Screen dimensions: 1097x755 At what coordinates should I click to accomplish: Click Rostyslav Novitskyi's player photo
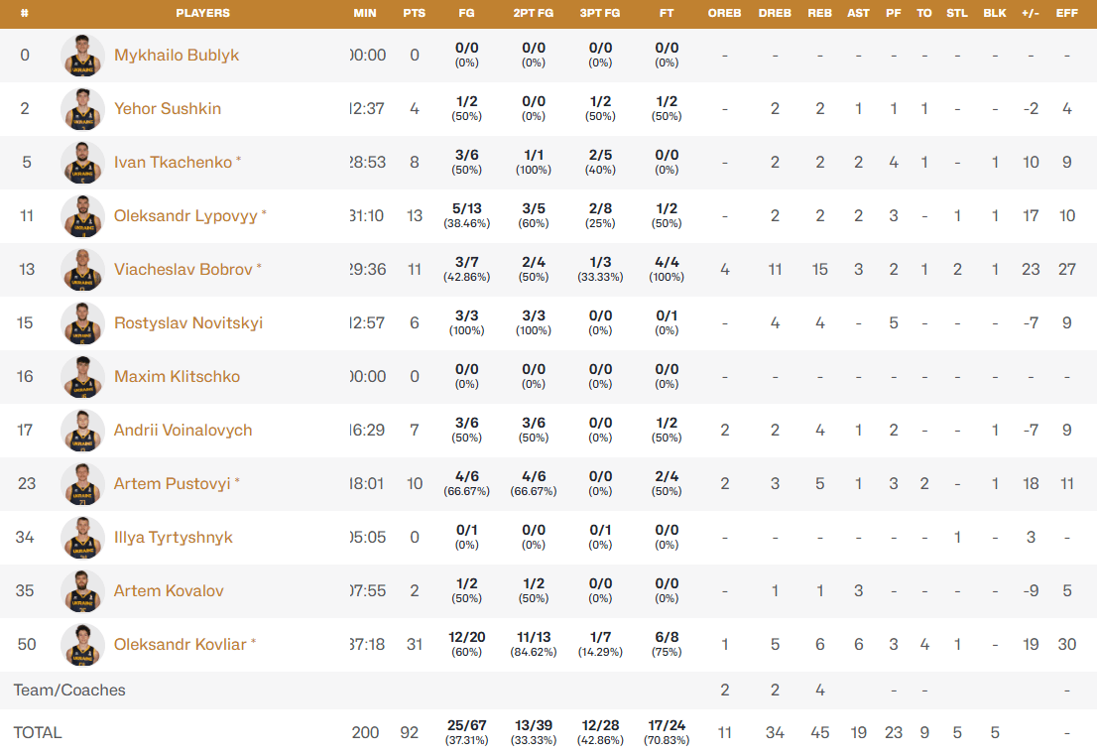click(82, 323)
